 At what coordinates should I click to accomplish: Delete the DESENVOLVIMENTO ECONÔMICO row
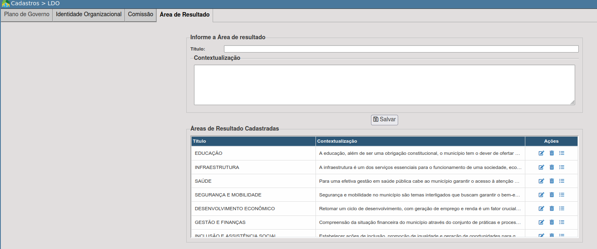coord(551,208)
